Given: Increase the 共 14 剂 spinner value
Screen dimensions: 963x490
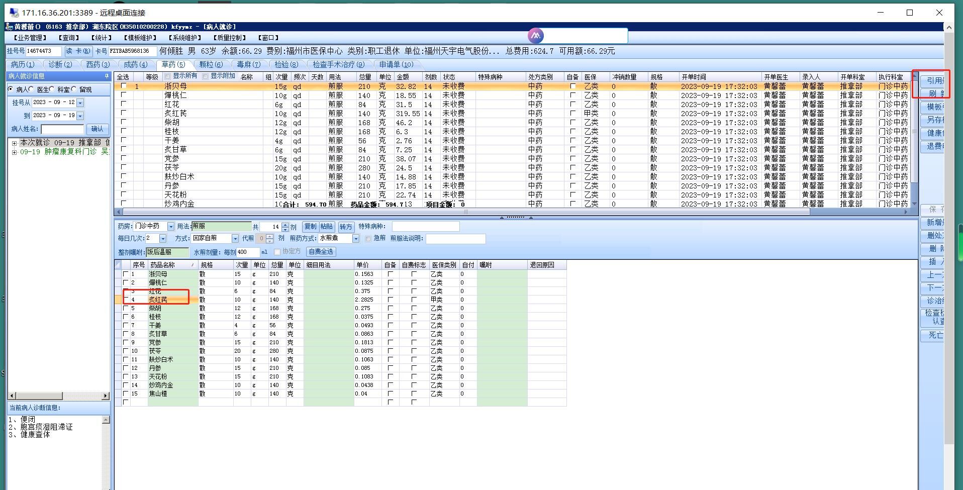Looking at the screenshot, I should click(285, 224).
